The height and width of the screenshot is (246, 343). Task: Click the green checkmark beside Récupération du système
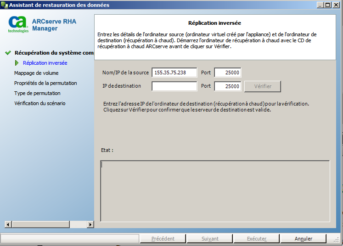(x=8, y=53)
